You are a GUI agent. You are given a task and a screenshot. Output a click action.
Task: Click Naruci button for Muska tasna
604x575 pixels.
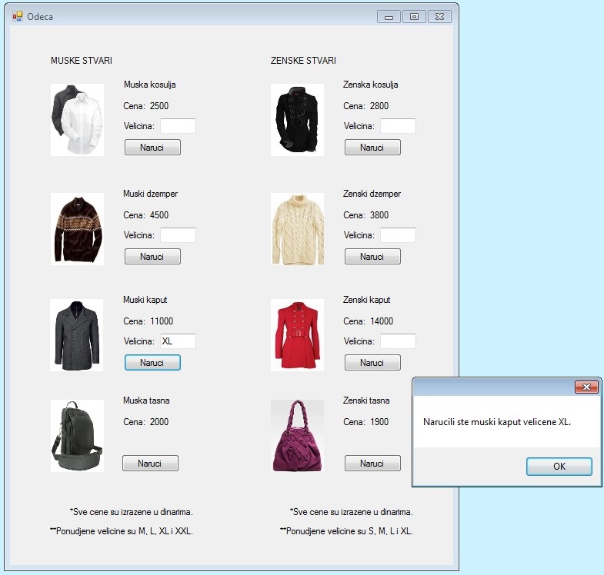tap(150, 463)
